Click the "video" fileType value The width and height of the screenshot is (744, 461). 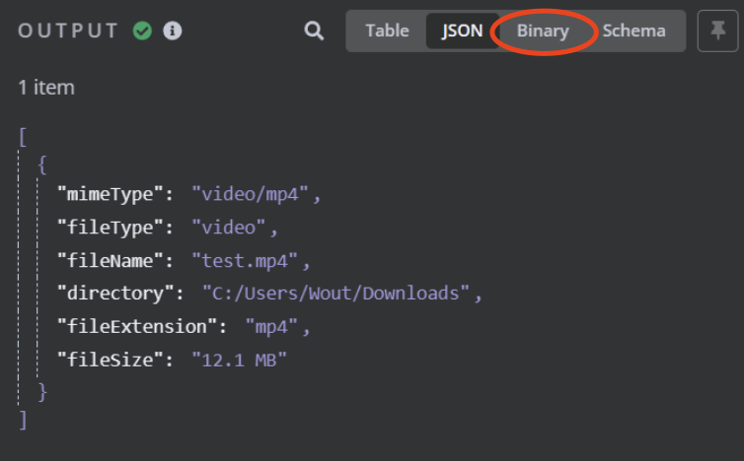click(229, 228)
